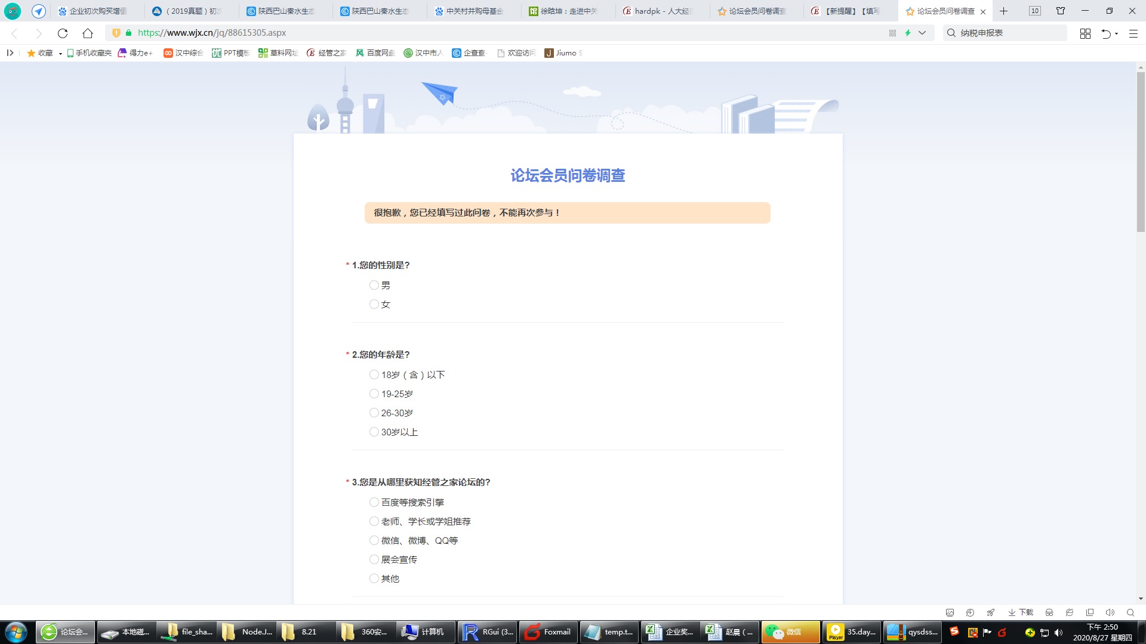The height and width of the screenshot is (644, 1146).
Task: Mute page sound with speaker icon
Action: (x=1110, y=612)
